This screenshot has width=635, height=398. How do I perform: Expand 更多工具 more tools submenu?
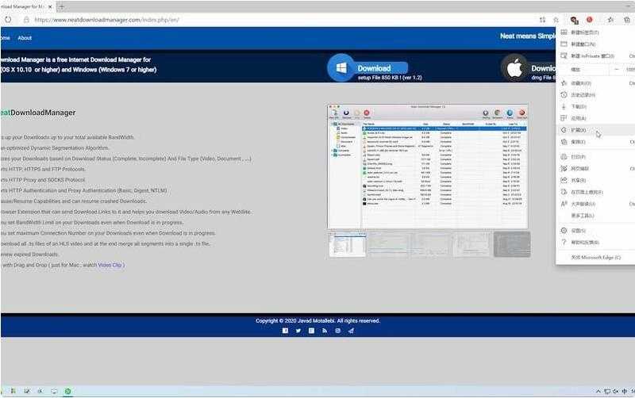pos(596,216)
